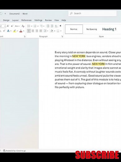The width and height of the screenshot is (121, 162).
Task: Apply borders to the paragraph
Action: tap(58, 31)
